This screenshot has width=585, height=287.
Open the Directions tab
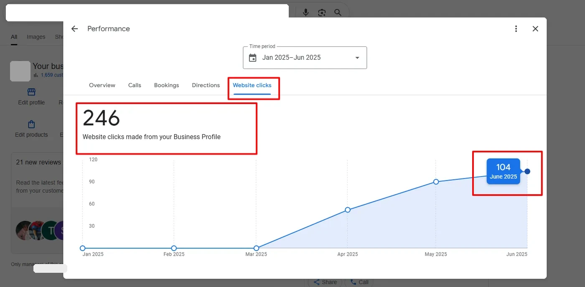(x=206, y=85)
